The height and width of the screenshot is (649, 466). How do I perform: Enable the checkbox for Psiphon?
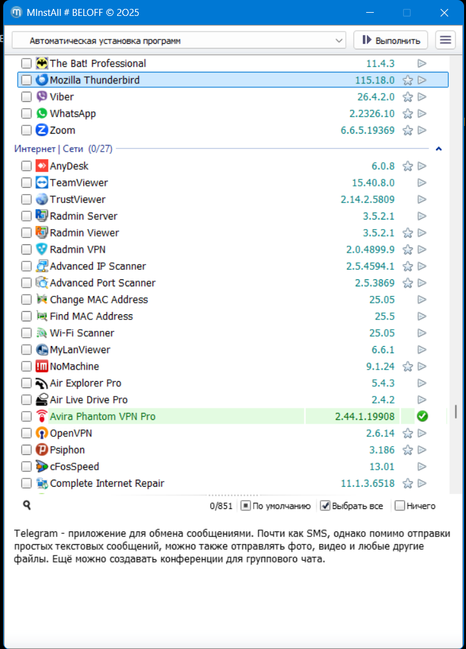(26, 450)
